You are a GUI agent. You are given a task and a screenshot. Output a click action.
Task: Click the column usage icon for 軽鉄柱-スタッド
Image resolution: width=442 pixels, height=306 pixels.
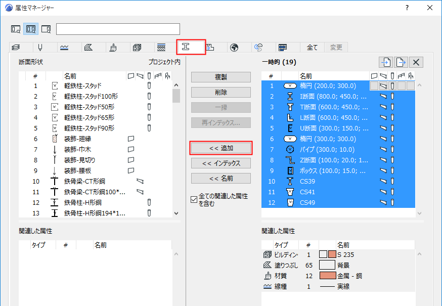tap(149, 86)
